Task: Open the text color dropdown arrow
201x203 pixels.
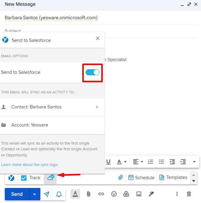Action: [x=125, y=162]
